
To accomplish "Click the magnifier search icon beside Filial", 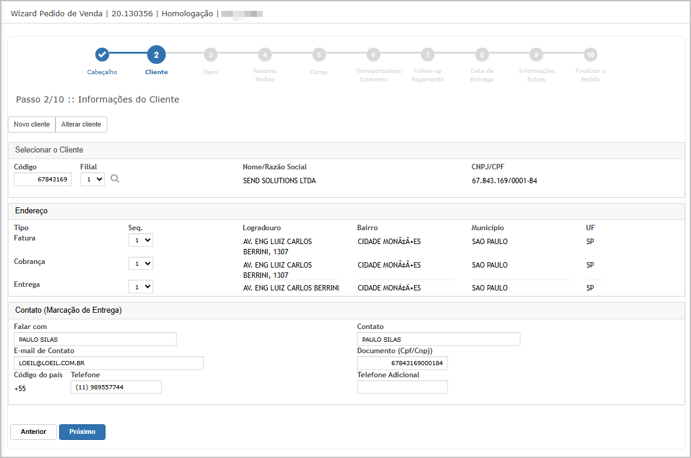I will point(115,179).
